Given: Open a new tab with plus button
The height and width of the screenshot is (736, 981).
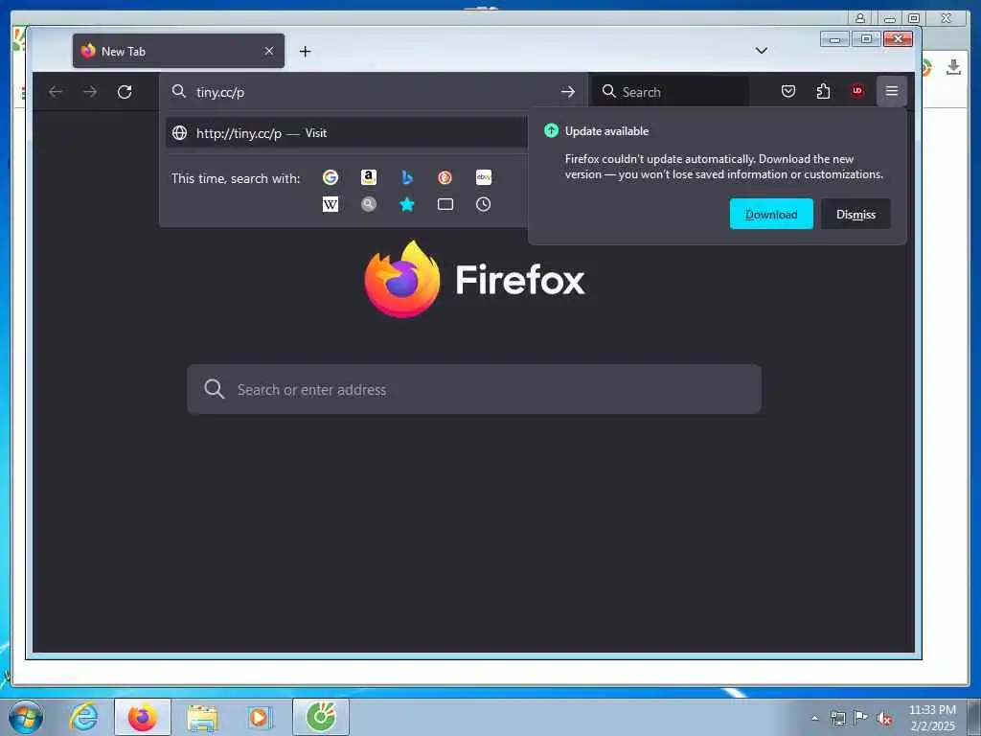Looking at the screenshot, I should [x=306, y=52].
